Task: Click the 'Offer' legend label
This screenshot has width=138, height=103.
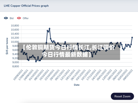Action: (x=26, y=18)
